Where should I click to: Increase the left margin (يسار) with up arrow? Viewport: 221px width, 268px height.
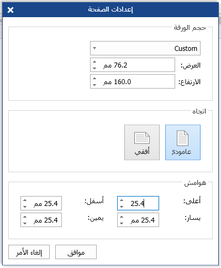coord(122,217)
